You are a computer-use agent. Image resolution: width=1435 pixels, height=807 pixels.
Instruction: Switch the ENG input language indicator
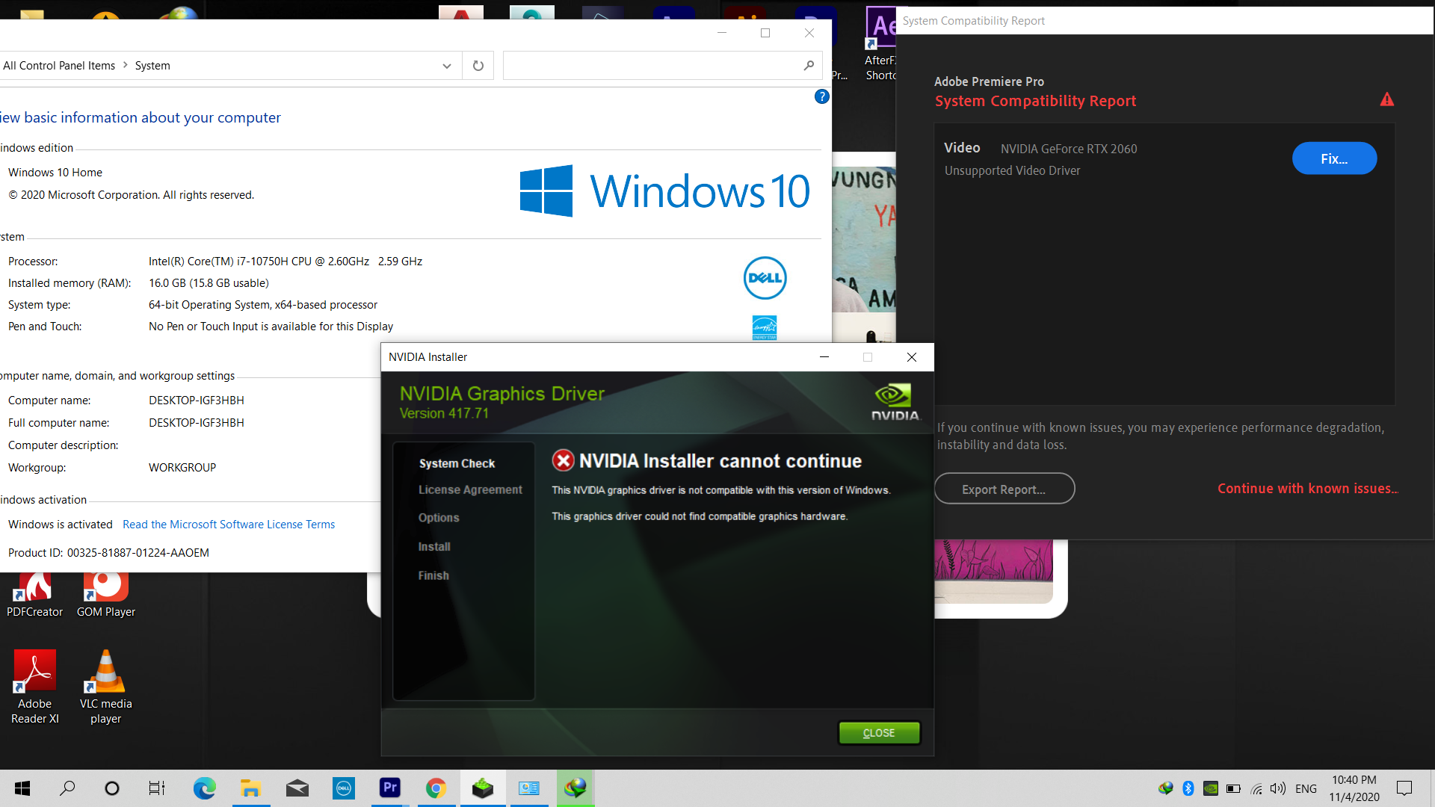(x=1306, y=788)
